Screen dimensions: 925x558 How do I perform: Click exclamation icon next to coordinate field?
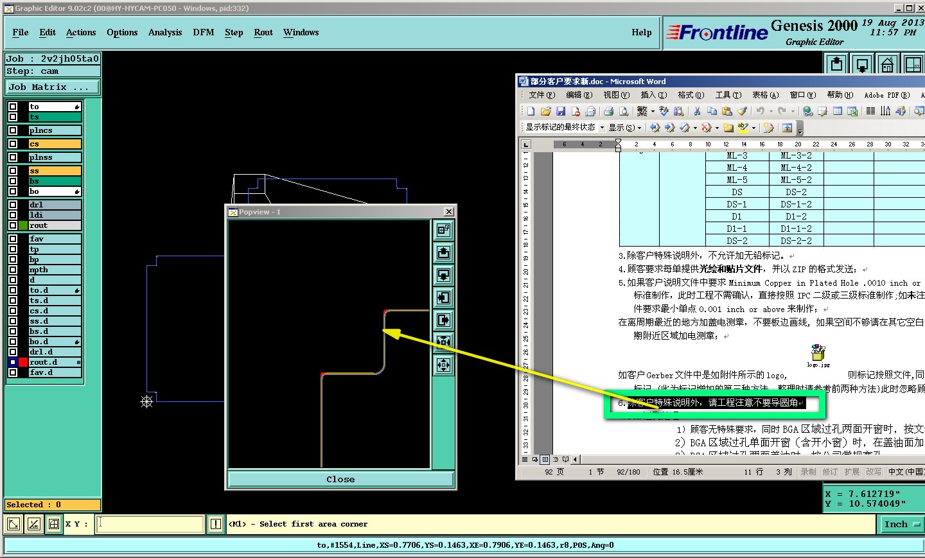pyautogui.click(x=216, y=524)
